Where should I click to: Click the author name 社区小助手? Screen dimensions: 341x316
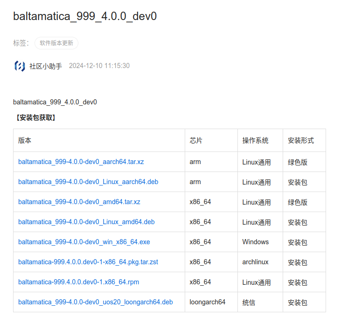click(x=46, y=66)
